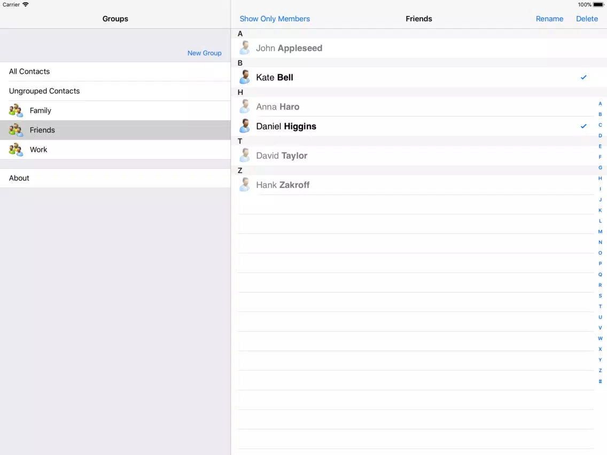
Task: Click the Friends group people icon
Action: [16, 130]
